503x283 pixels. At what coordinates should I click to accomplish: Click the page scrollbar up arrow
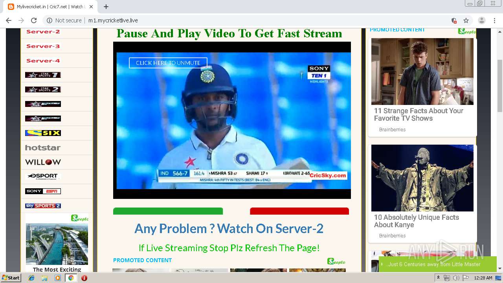coord(500,31)
